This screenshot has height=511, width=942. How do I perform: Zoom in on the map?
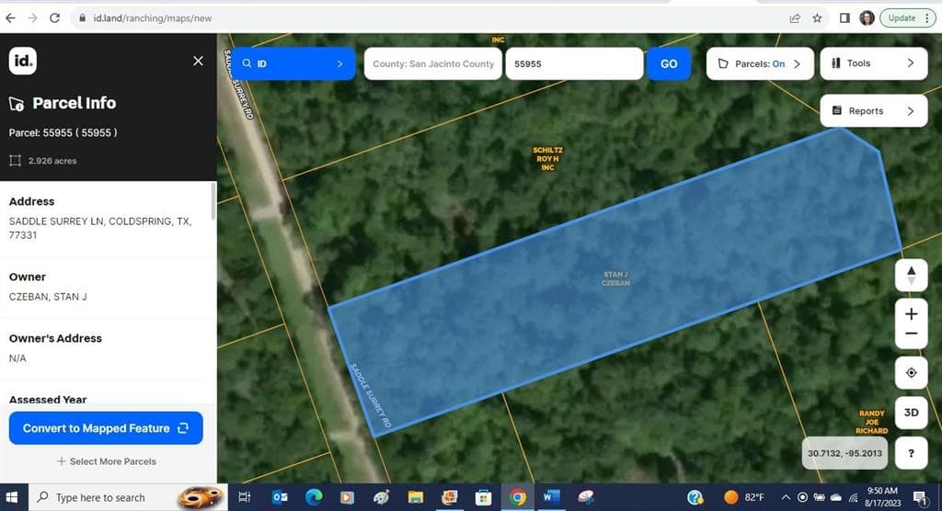point(911,314)
